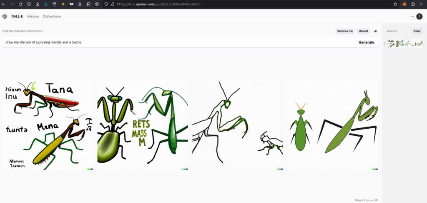This screenshot has height=203, width=427.
Task: Click the Upload button
Action: [363, 31]
